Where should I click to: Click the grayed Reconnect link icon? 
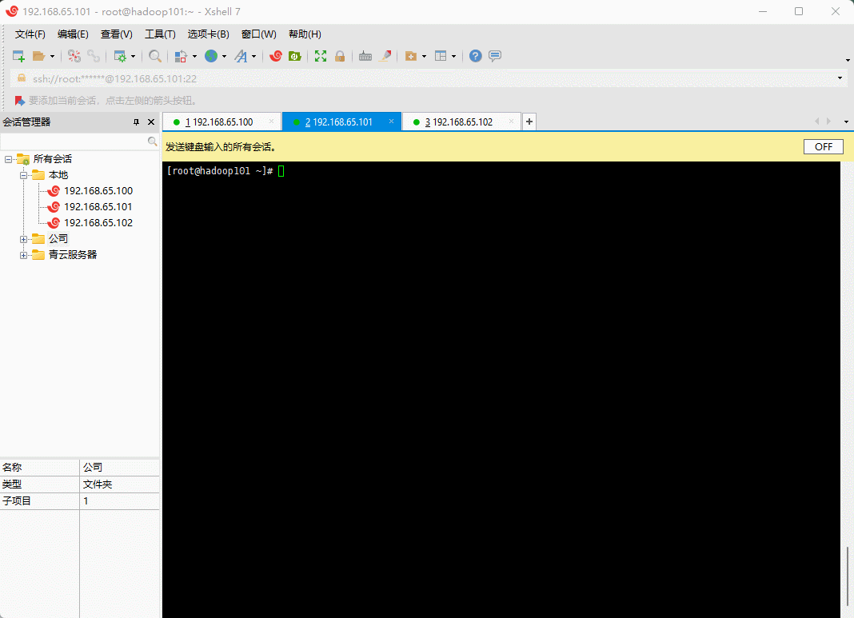click(x=94, y=56)
